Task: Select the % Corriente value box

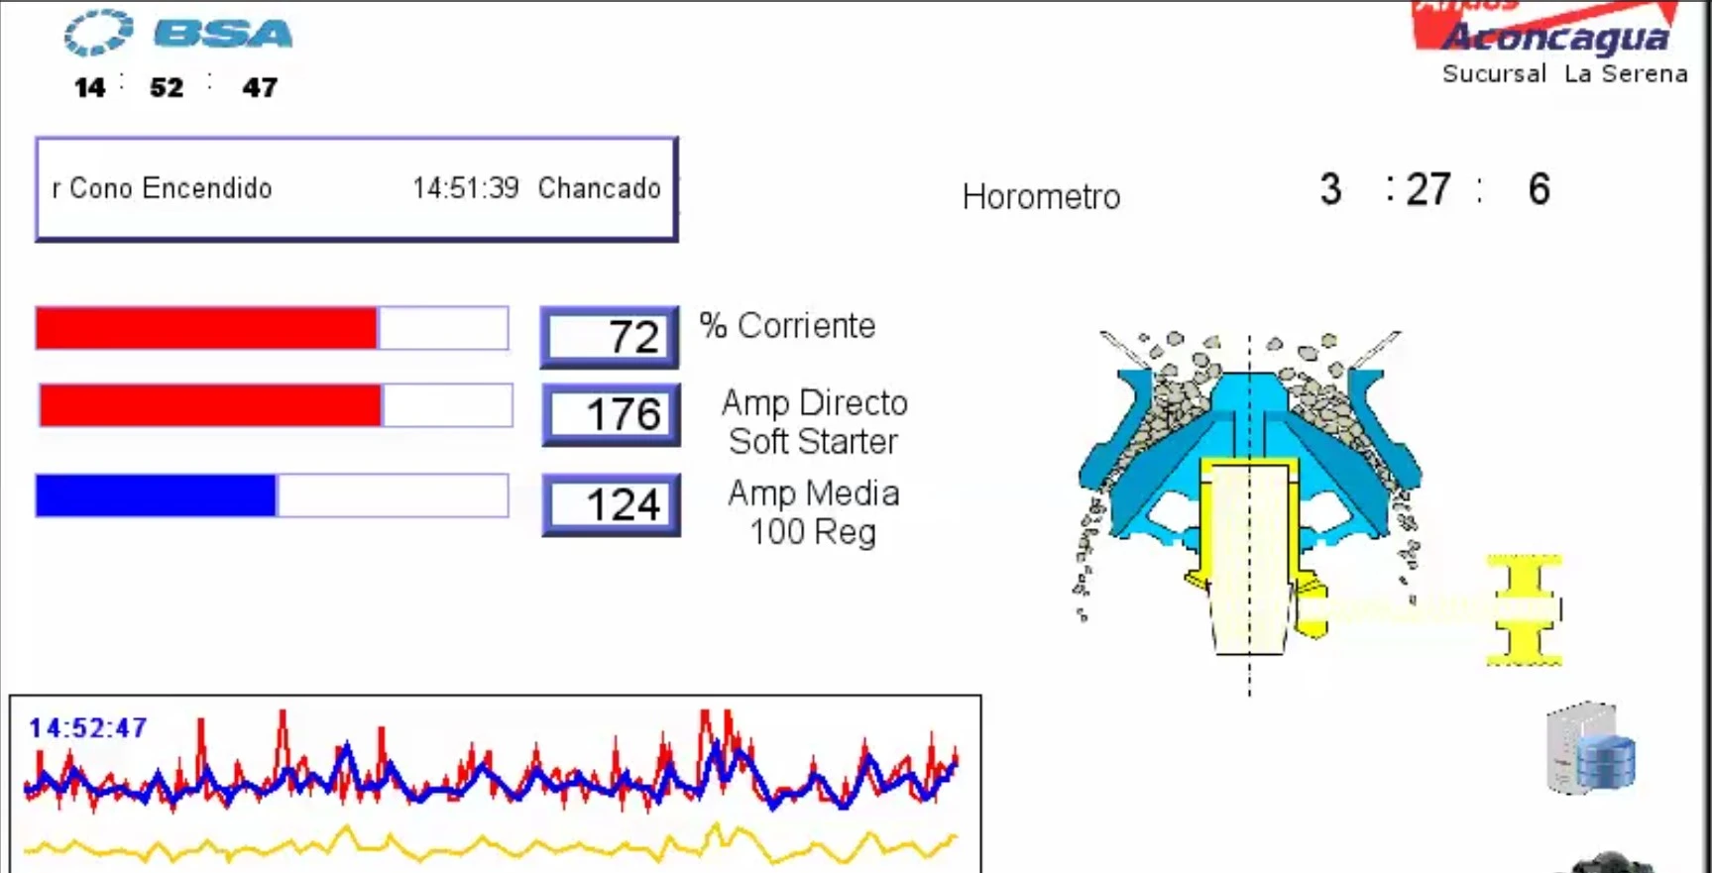Action: [x=610, y=337]
